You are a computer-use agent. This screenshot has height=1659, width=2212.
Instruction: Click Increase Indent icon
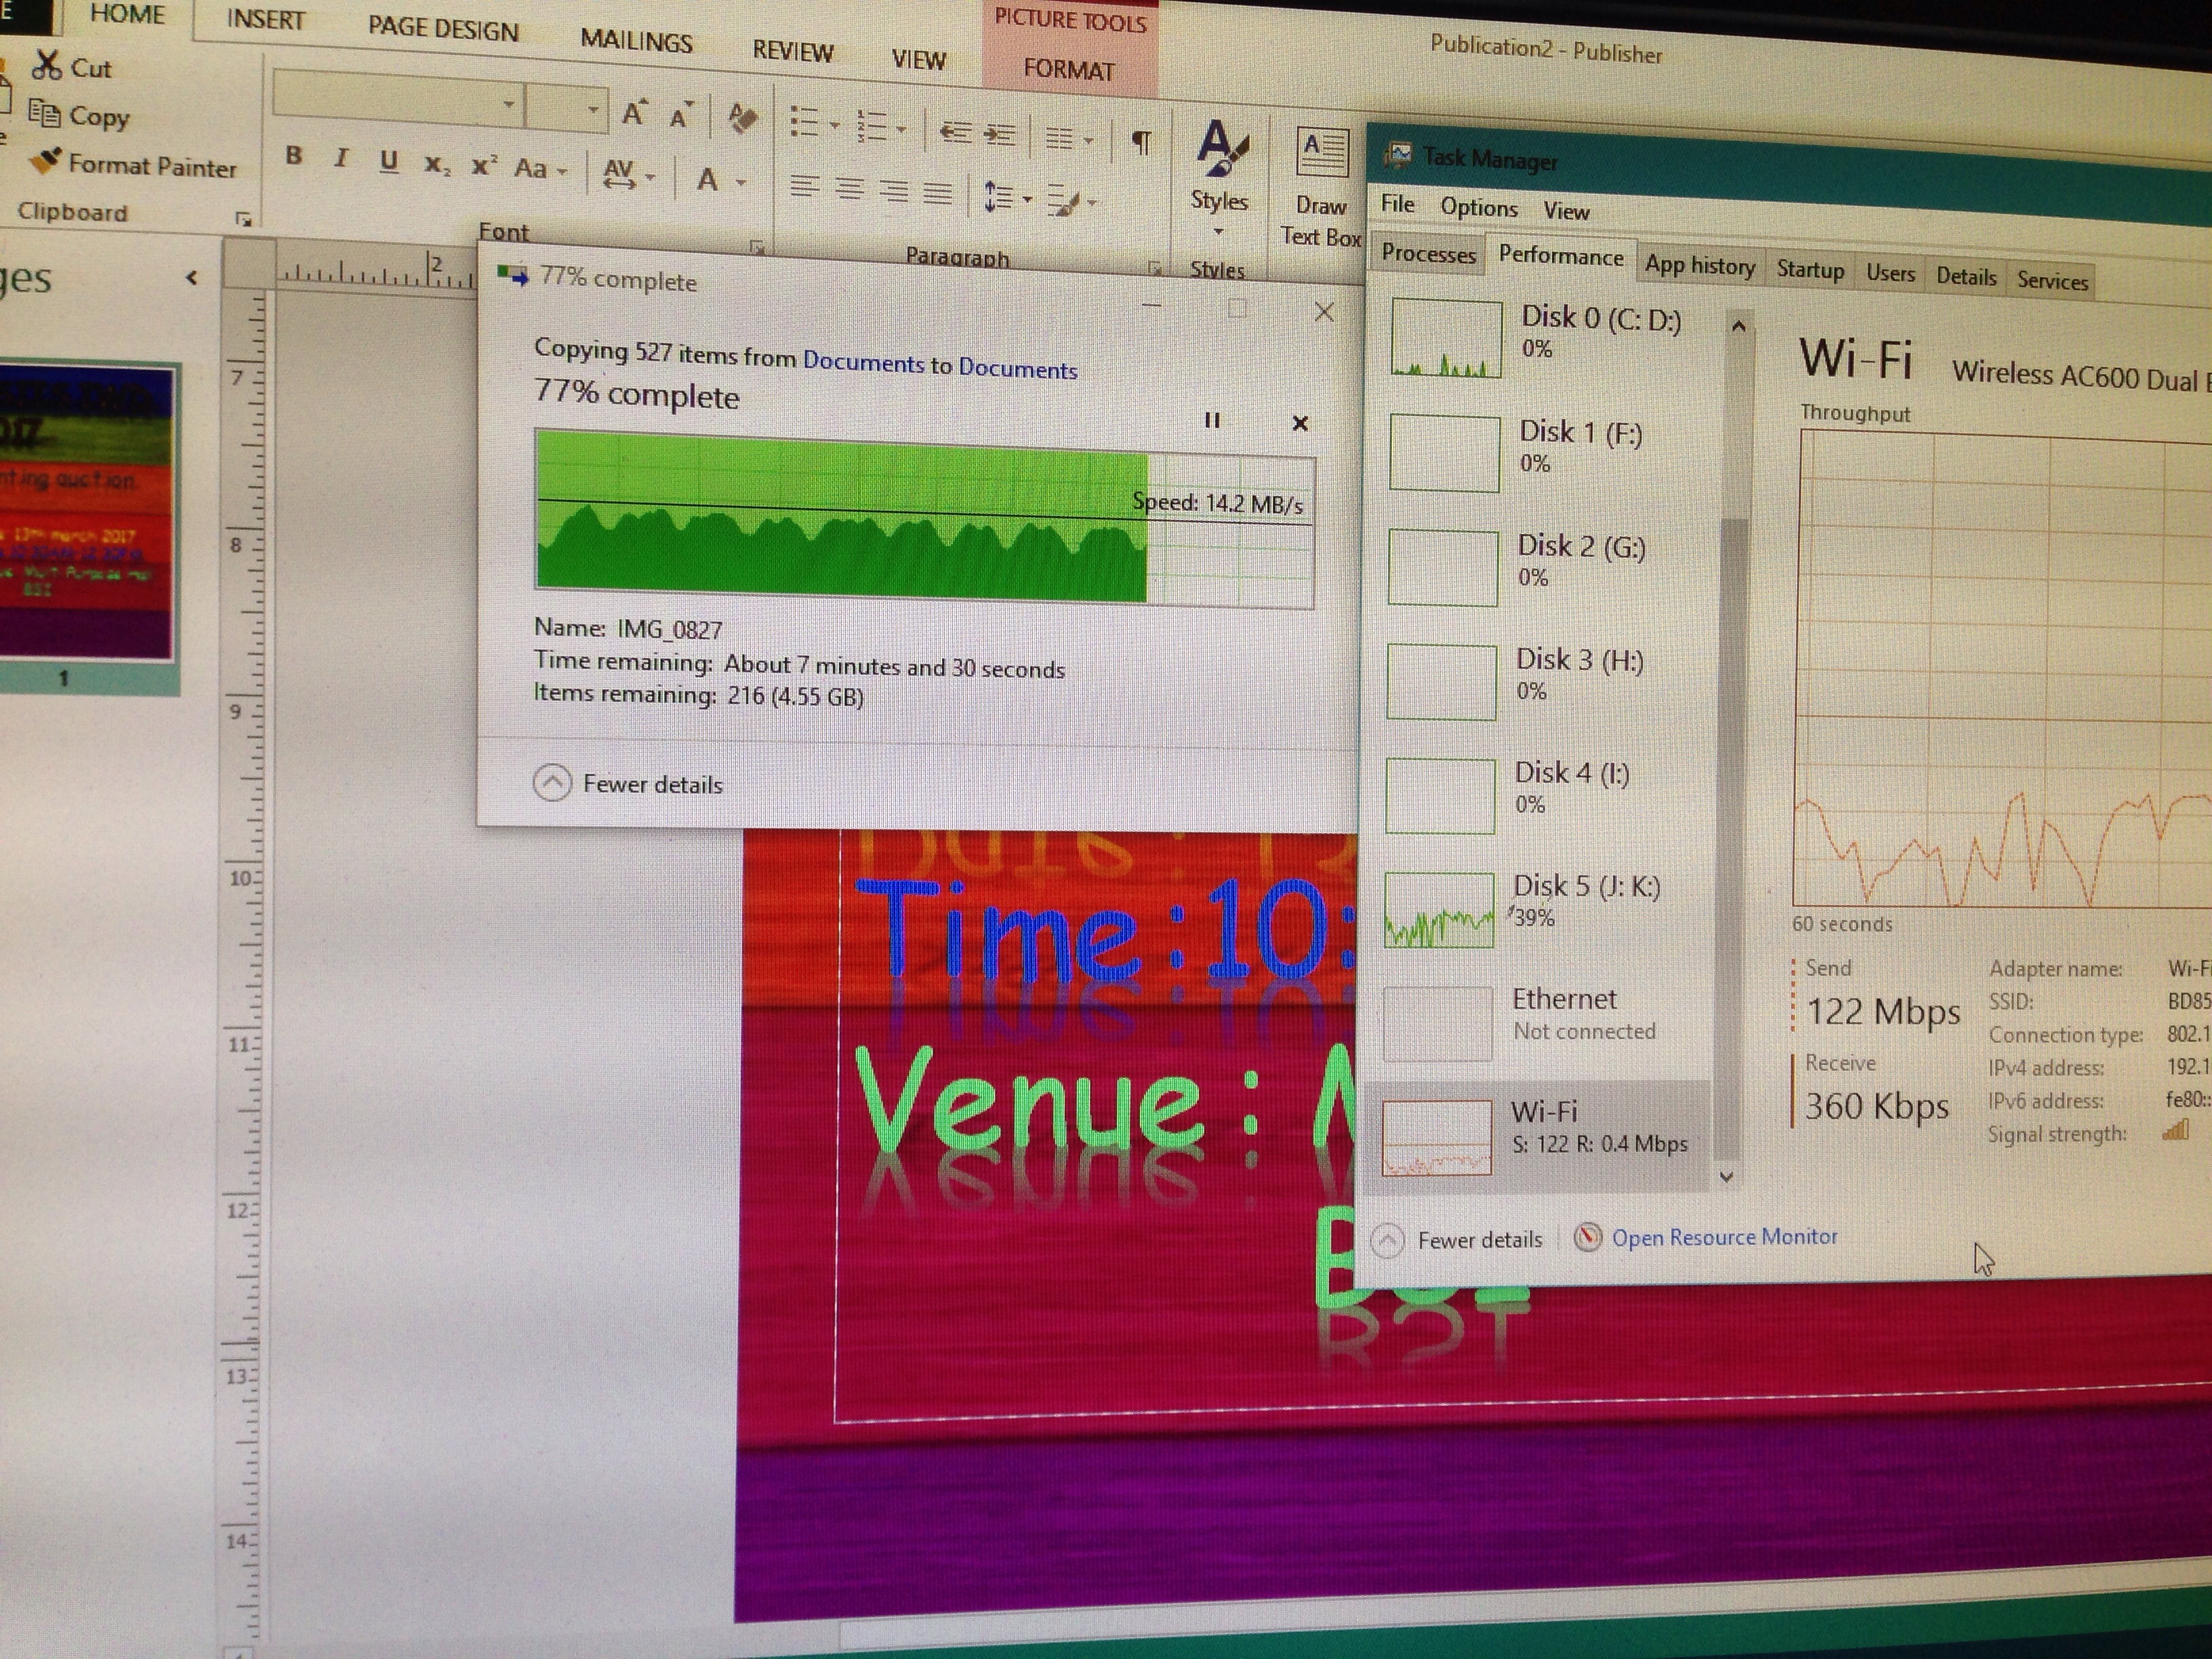(x=999, y=134)
